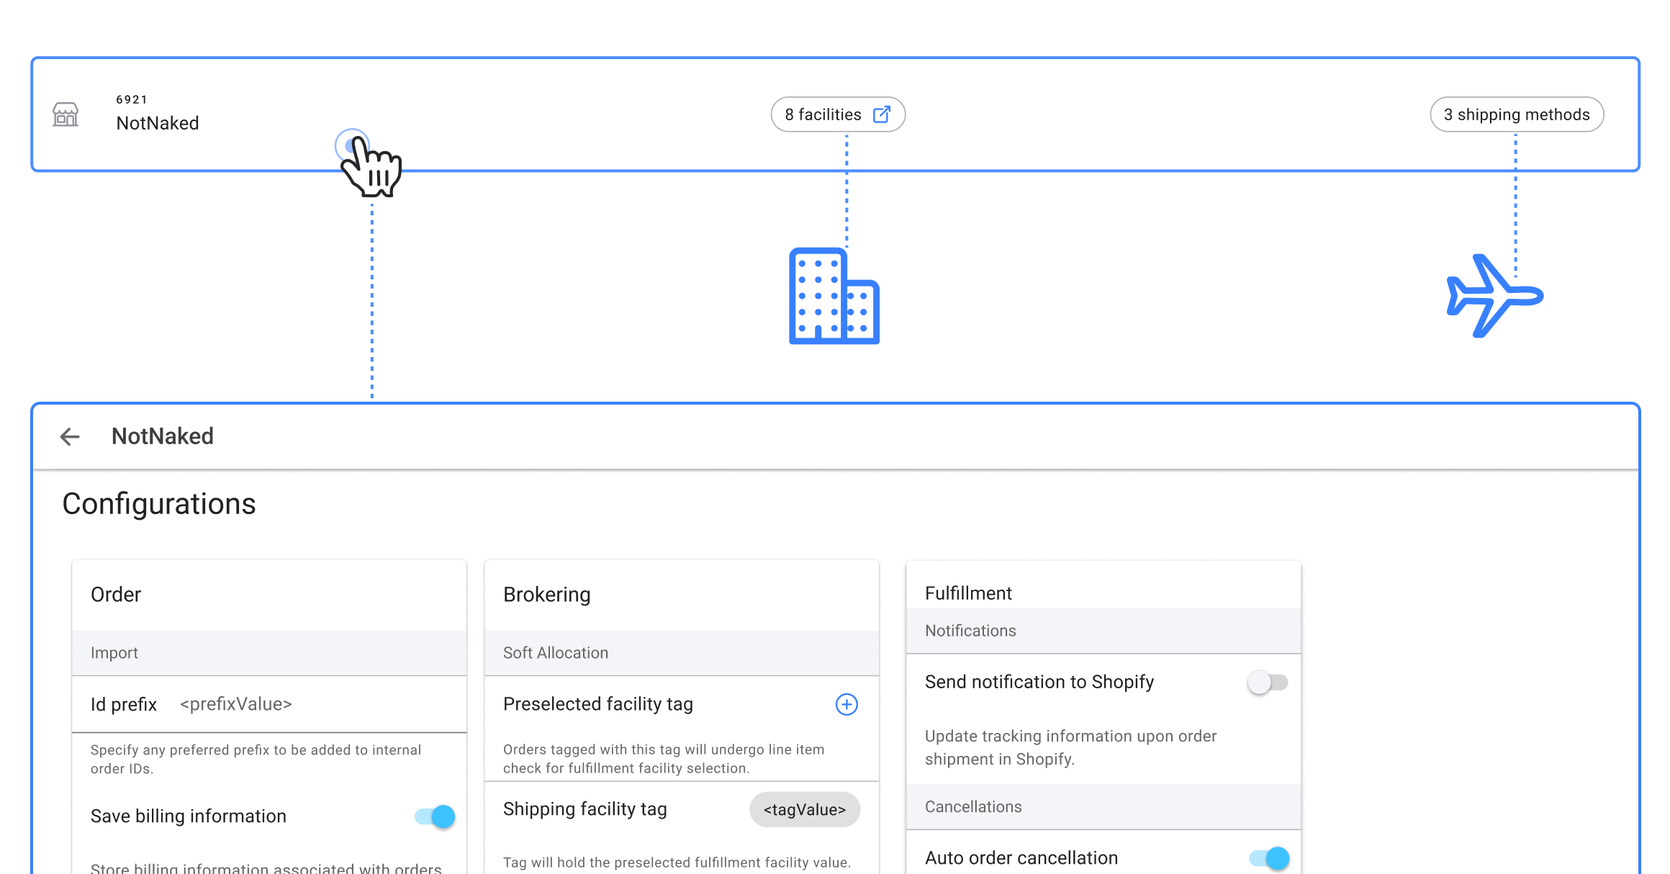Open facilities external link icon

[881, 114]
